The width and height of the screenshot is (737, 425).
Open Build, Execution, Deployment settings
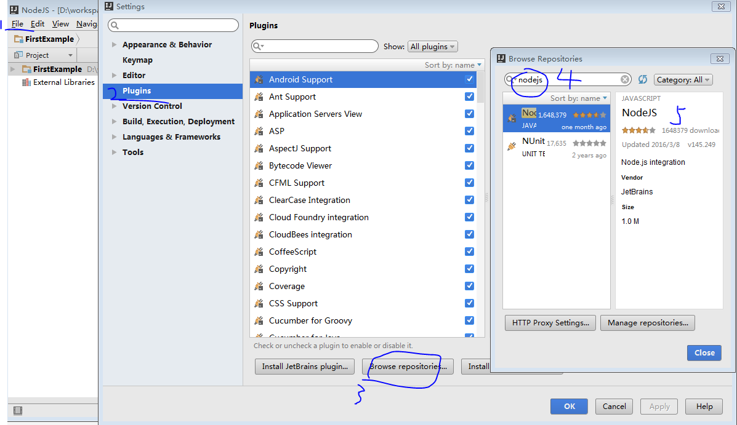[x=178, y=121]
